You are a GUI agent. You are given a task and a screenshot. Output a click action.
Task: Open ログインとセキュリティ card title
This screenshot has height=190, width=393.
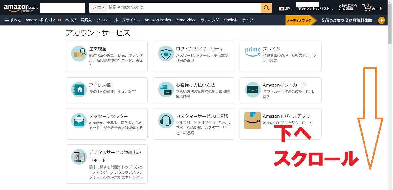199,49
